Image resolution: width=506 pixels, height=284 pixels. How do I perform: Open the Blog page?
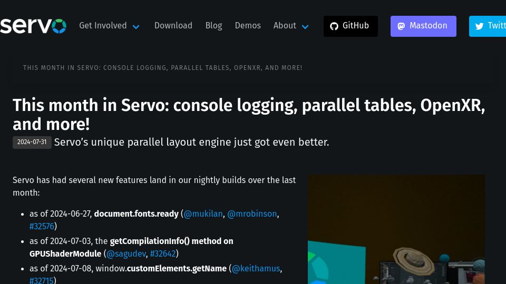pos(213,25)
